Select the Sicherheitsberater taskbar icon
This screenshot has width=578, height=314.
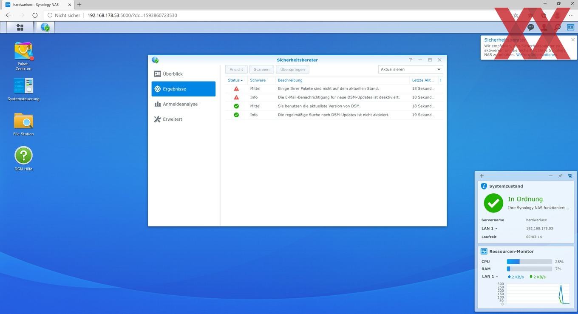(x=45, y=27)
